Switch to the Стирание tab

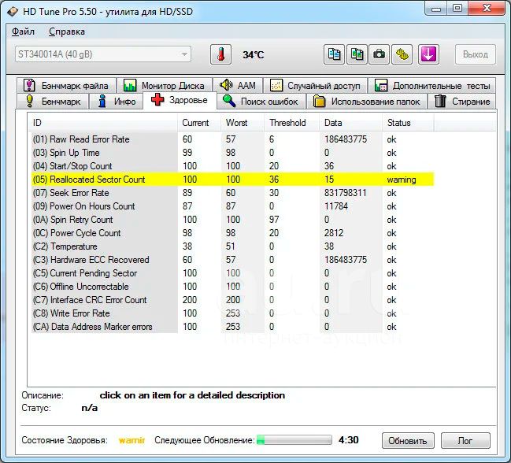[x=462, y=102]
